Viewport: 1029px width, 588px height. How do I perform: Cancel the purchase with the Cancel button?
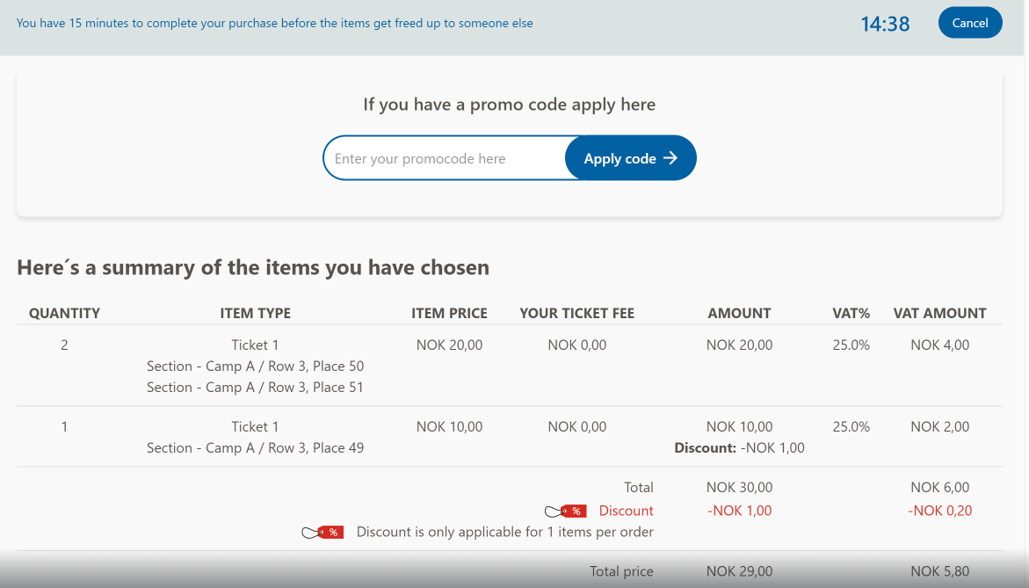(x=970, y=23)
